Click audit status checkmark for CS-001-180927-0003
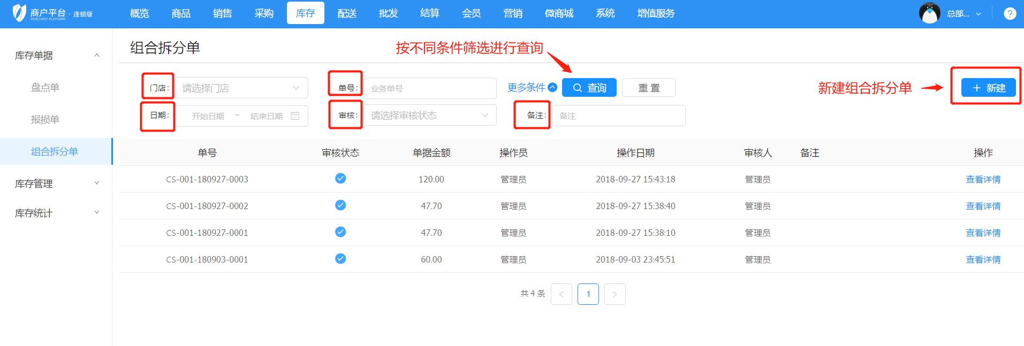The image size is (1024, 346). coord(340,179)
